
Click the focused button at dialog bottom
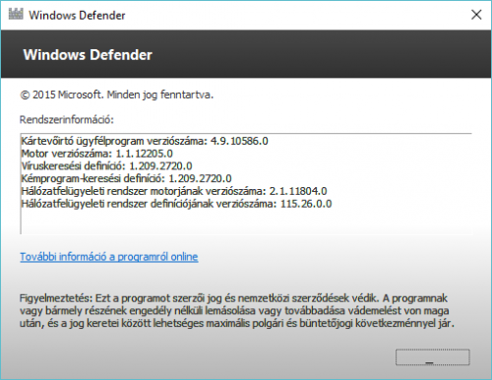coord(433,357)
